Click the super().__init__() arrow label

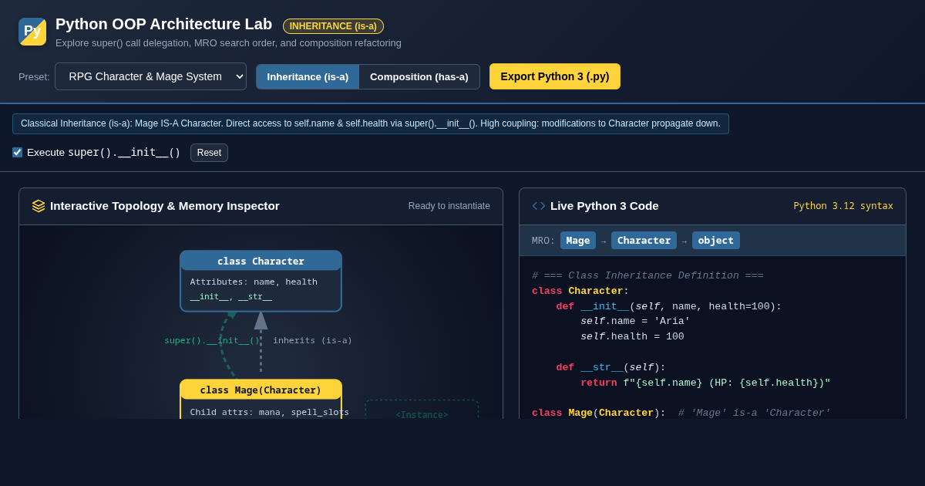(x=212, y=340)
